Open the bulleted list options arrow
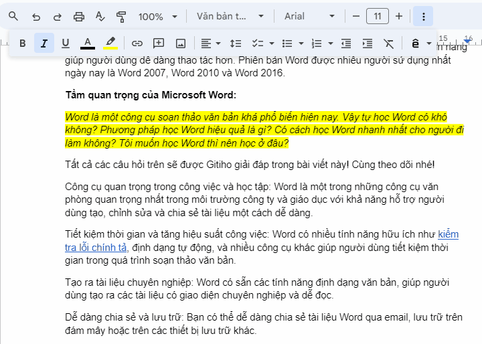The width and height of the screenshot is (482, 344). point(301,44)
